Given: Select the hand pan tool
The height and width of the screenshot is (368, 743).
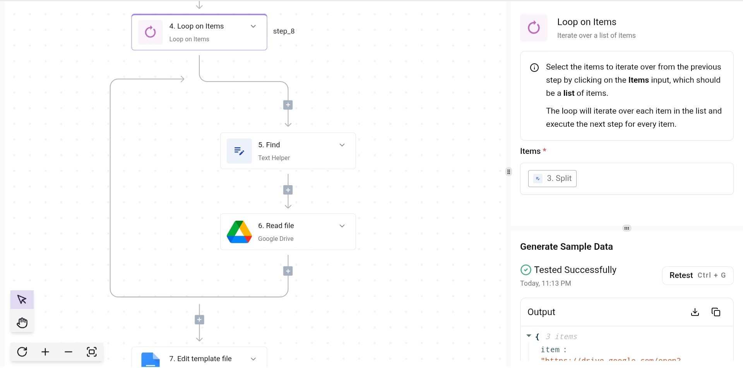Looking at the screenshot, I should (x=22, y=323).
